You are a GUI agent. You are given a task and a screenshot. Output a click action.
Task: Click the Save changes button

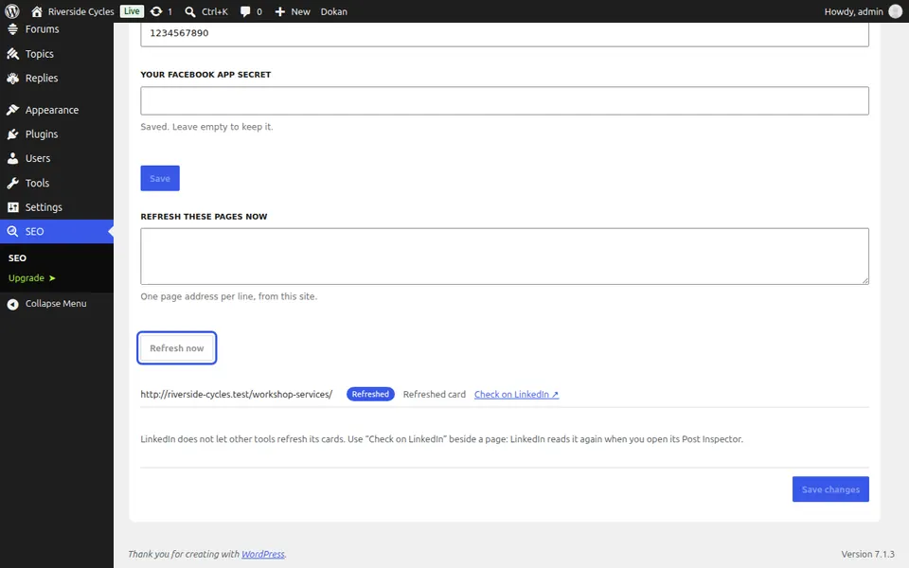[830, 489]
